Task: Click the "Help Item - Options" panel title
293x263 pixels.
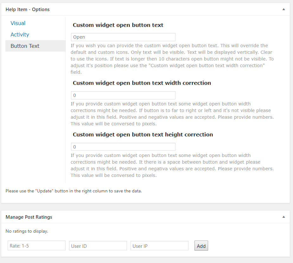Action: click(28, 9)
